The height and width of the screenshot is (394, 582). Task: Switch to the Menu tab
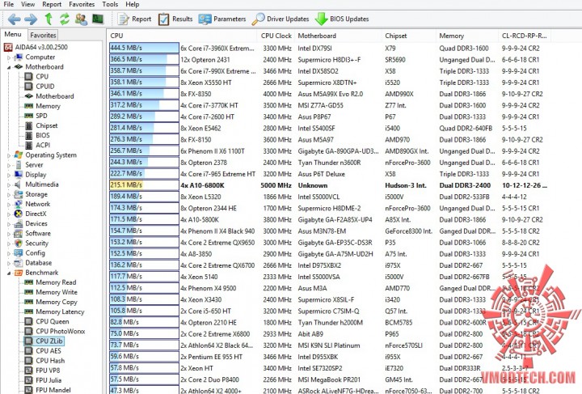(x=13, y=35)
